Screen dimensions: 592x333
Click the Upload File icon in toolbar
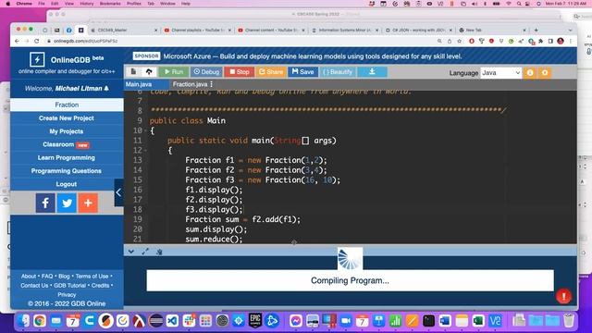coord(149,72)
